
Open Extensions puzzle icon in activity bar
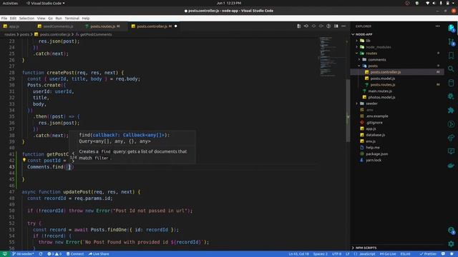pos(451,110)
